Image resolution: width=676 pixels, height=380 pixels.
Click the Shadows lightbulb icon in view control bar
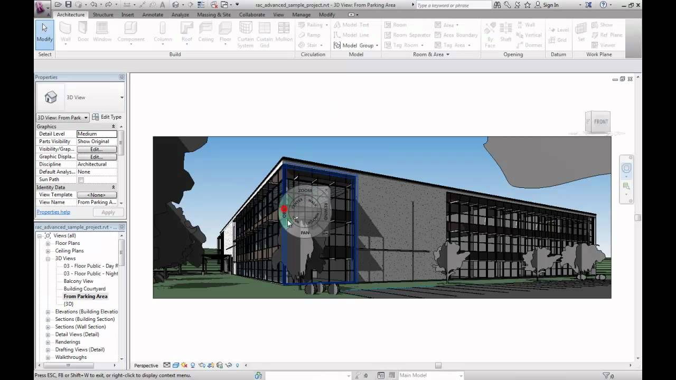click(x=193, y=365)
